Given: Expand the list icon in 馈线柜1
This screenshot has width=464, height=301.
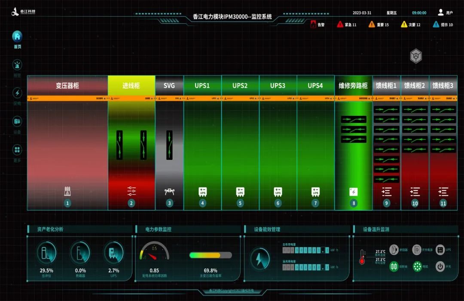Looking at the screenshot, I should 386,192.
